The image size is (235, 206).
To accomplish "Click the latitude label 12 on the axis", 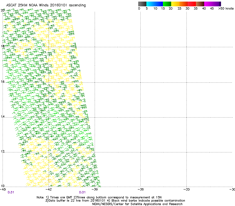I will 3,151.
